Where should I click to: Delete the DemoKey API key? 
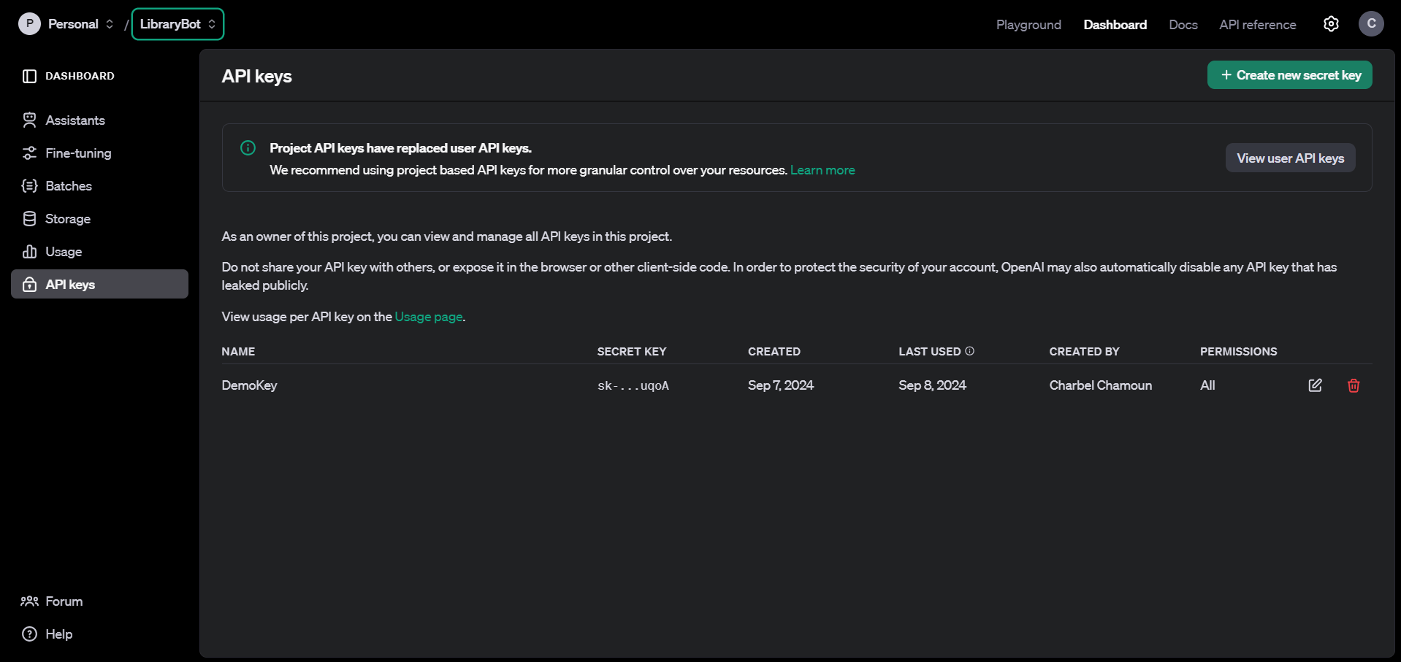1352,385
